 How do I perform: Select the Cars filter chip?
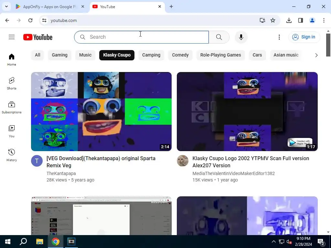257,55
